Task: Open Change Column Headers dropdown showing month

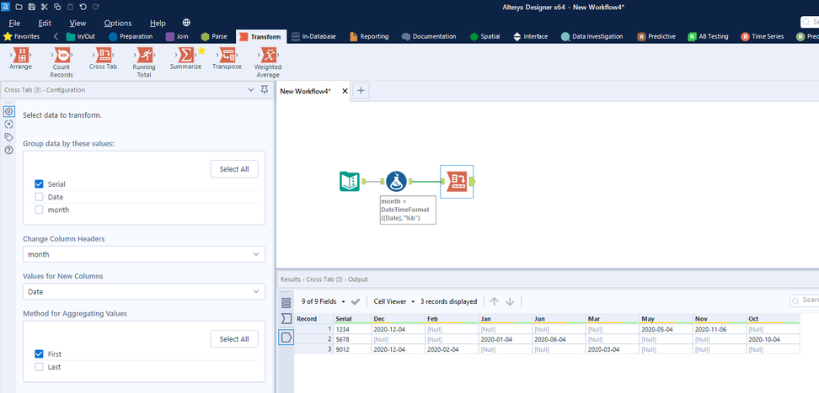Action: (144, 254)
